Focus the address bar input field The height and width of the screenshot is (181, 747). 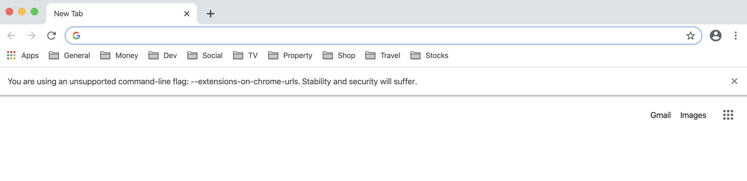click(x=376, y=36)
